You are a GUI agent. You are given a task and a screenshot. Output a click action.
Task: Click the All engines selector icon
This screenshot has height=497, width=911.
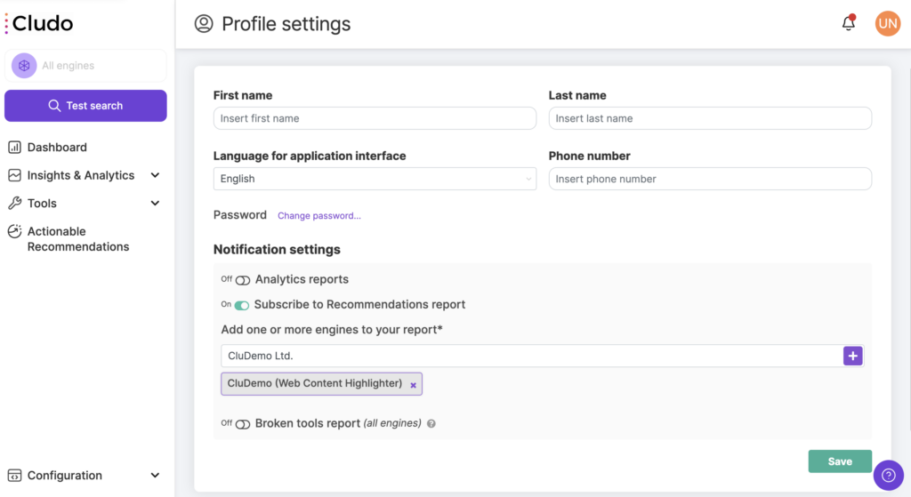[x=24, y=66]
